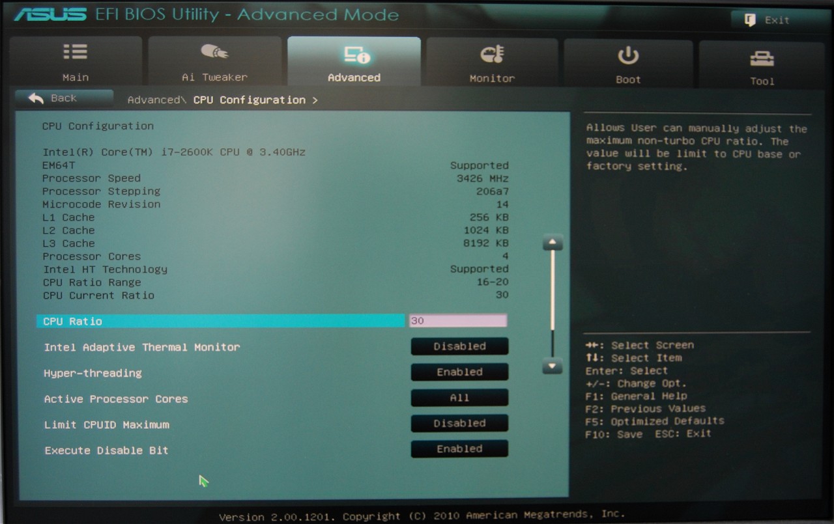The image size is (834, 524).
Task: Click the Boot power icon
Action: point(628,56)
